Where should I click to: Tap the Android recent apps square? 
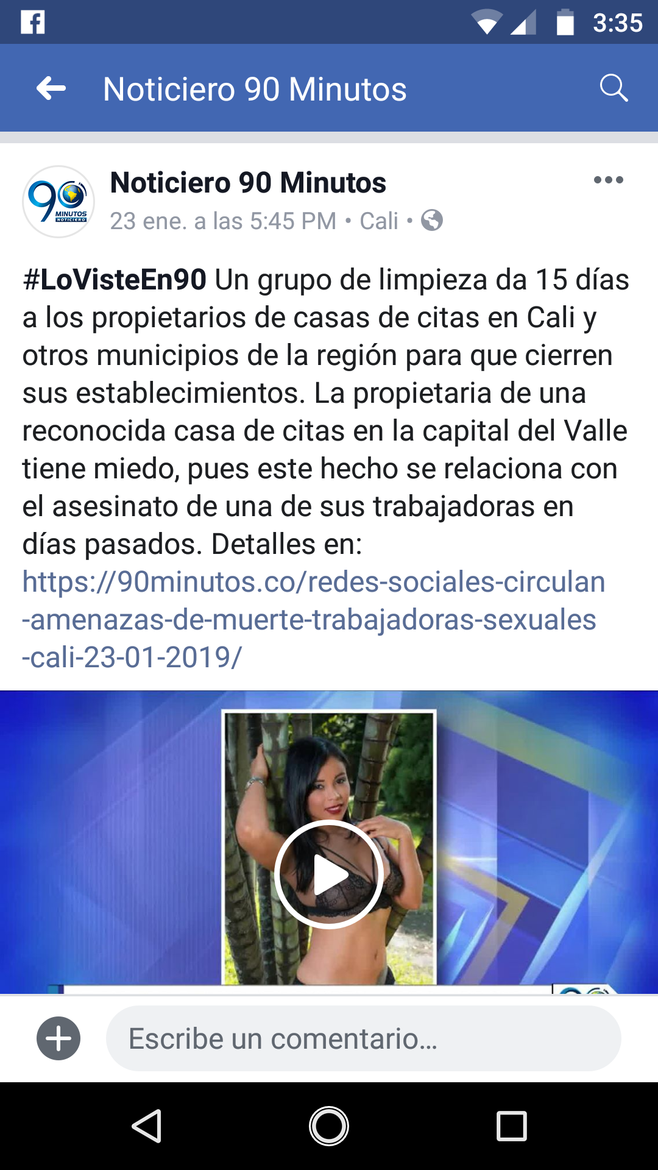coord(512,1126)
